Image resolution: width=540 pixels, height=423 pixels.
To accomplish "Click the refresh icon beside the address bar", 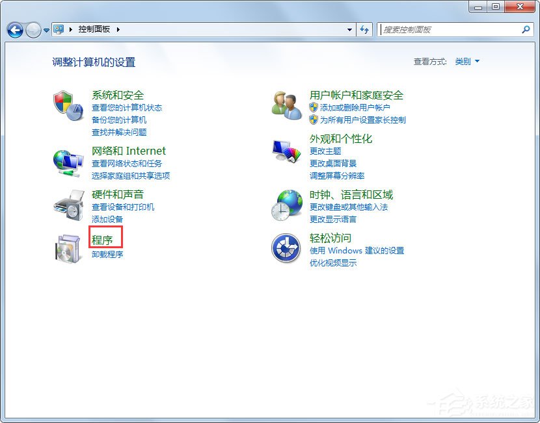I will [x=364, y=30].
